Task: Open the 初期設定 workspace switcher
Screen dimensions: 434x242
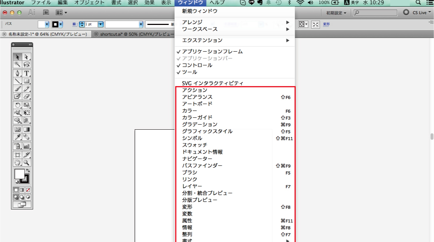Action: (x=336, y=13)
